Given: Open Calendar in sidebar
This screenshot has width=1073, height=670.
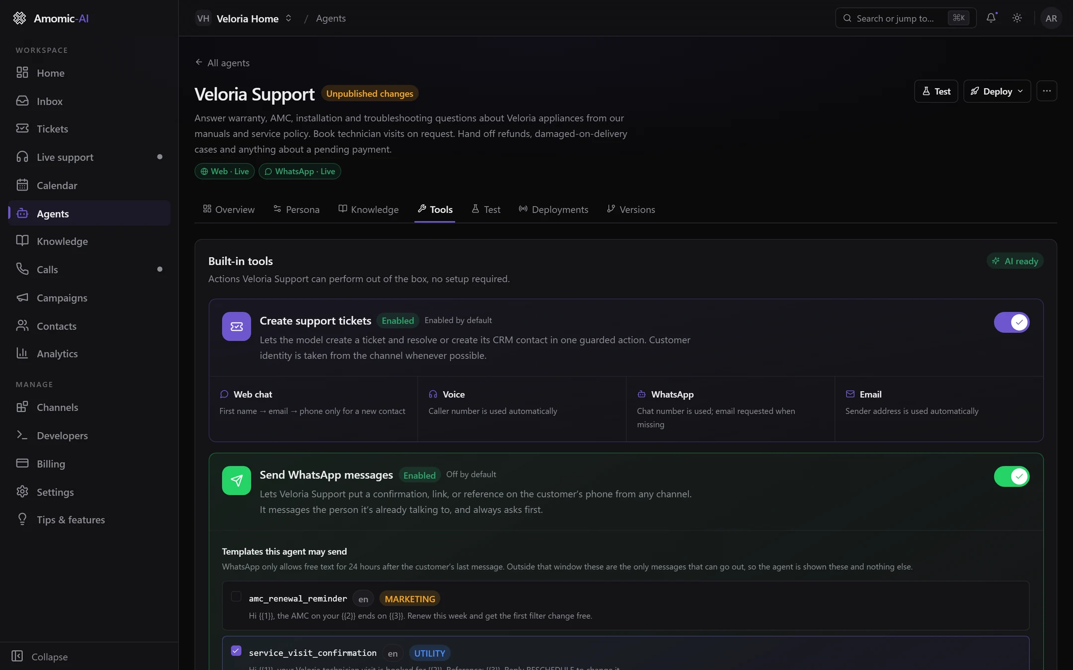Looking at the screenshot, I should (89, 185).
